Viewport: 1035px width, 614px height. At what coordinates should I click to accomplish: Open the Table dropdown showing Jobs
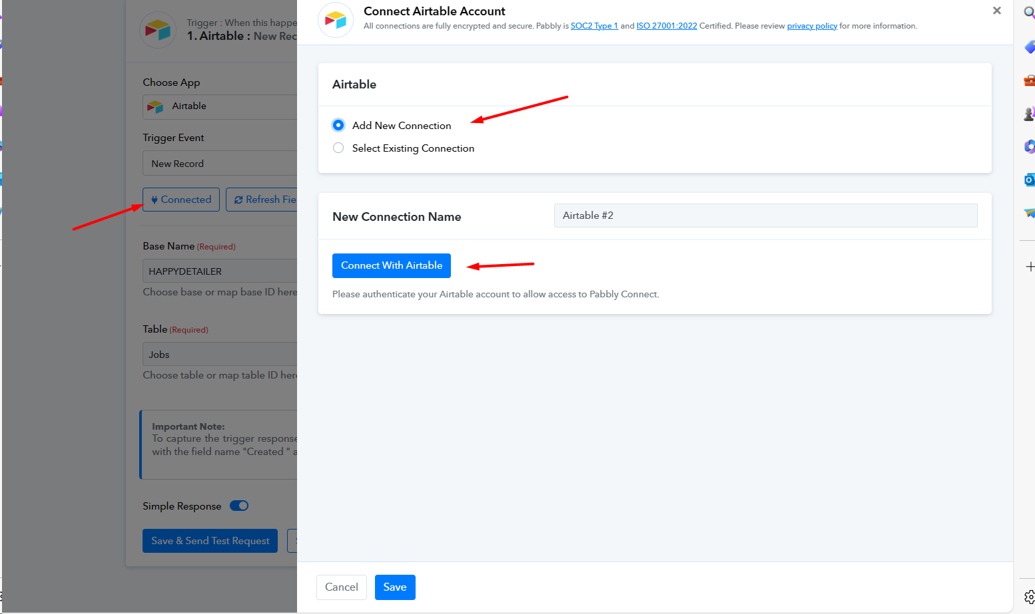point(220,354)
